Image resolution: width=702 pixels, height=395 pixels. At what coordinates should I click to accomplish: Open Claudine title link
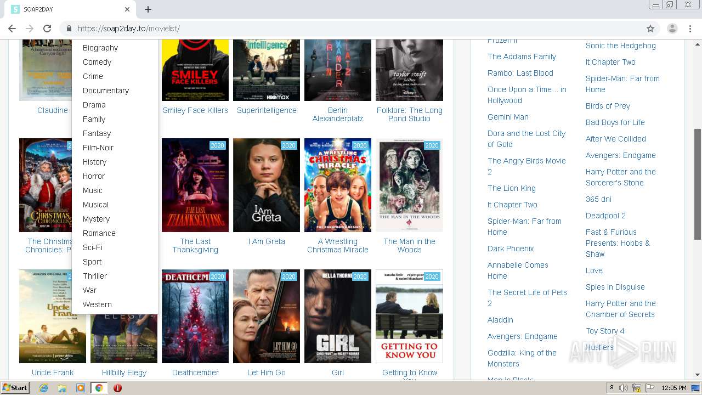pyautogui.click(x=53, y=110)
